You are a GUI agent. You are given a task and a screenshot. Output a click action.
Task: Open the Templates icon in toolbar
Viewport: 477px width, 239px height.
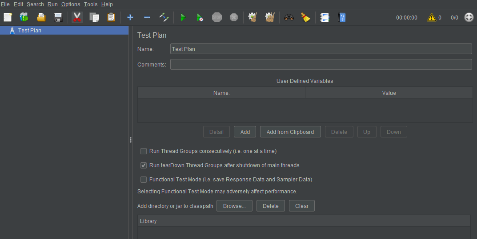[x=24, y=17]
